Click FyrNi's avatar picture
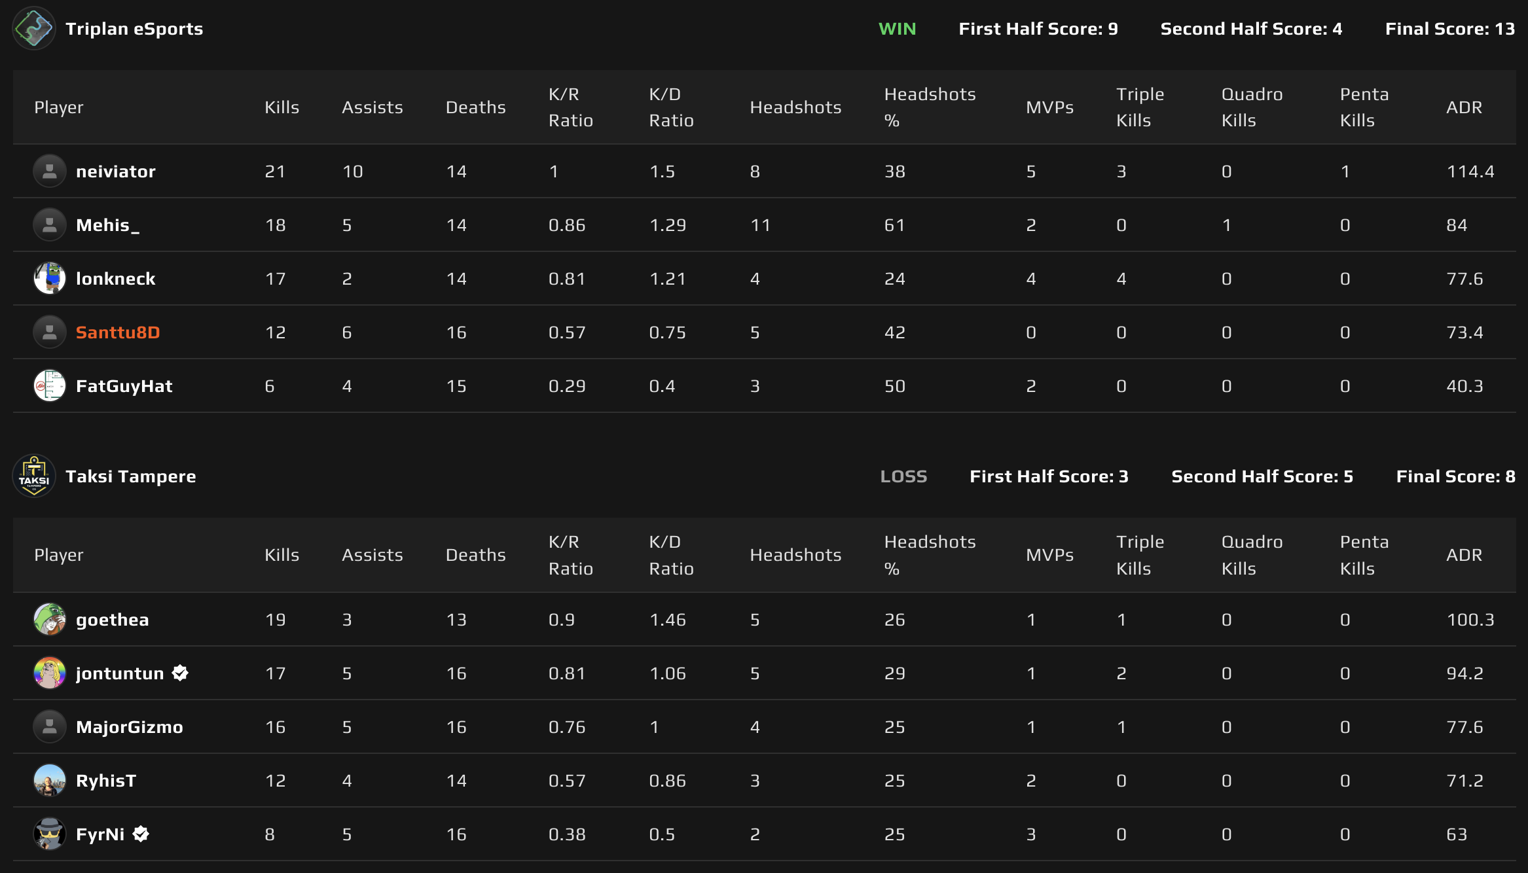The width and height of the screenshot is (1528, 873). (49, 834)
